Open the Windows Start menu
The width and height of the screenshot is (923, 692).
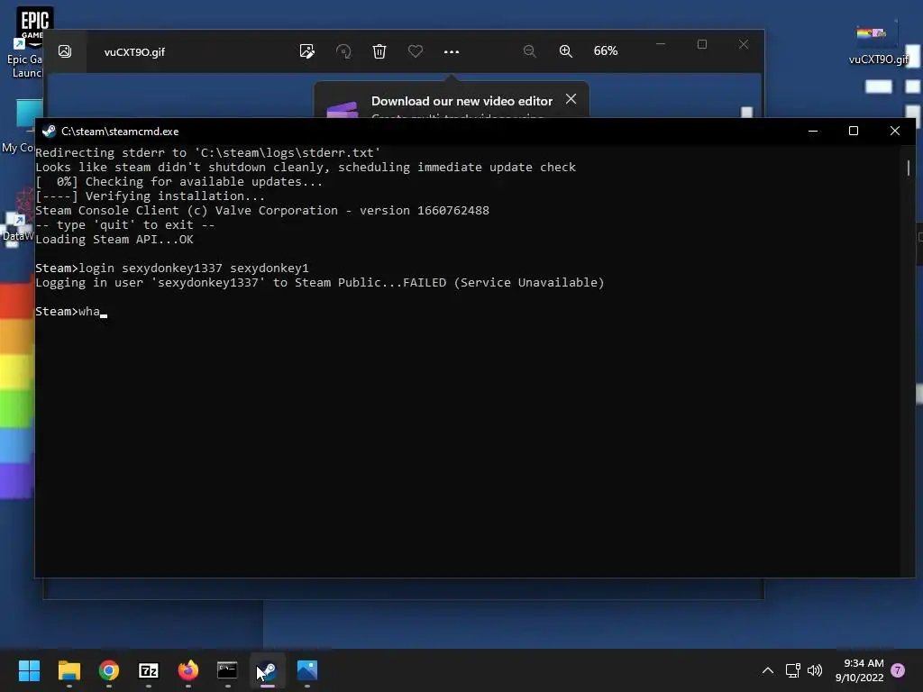tap(29, 670)
